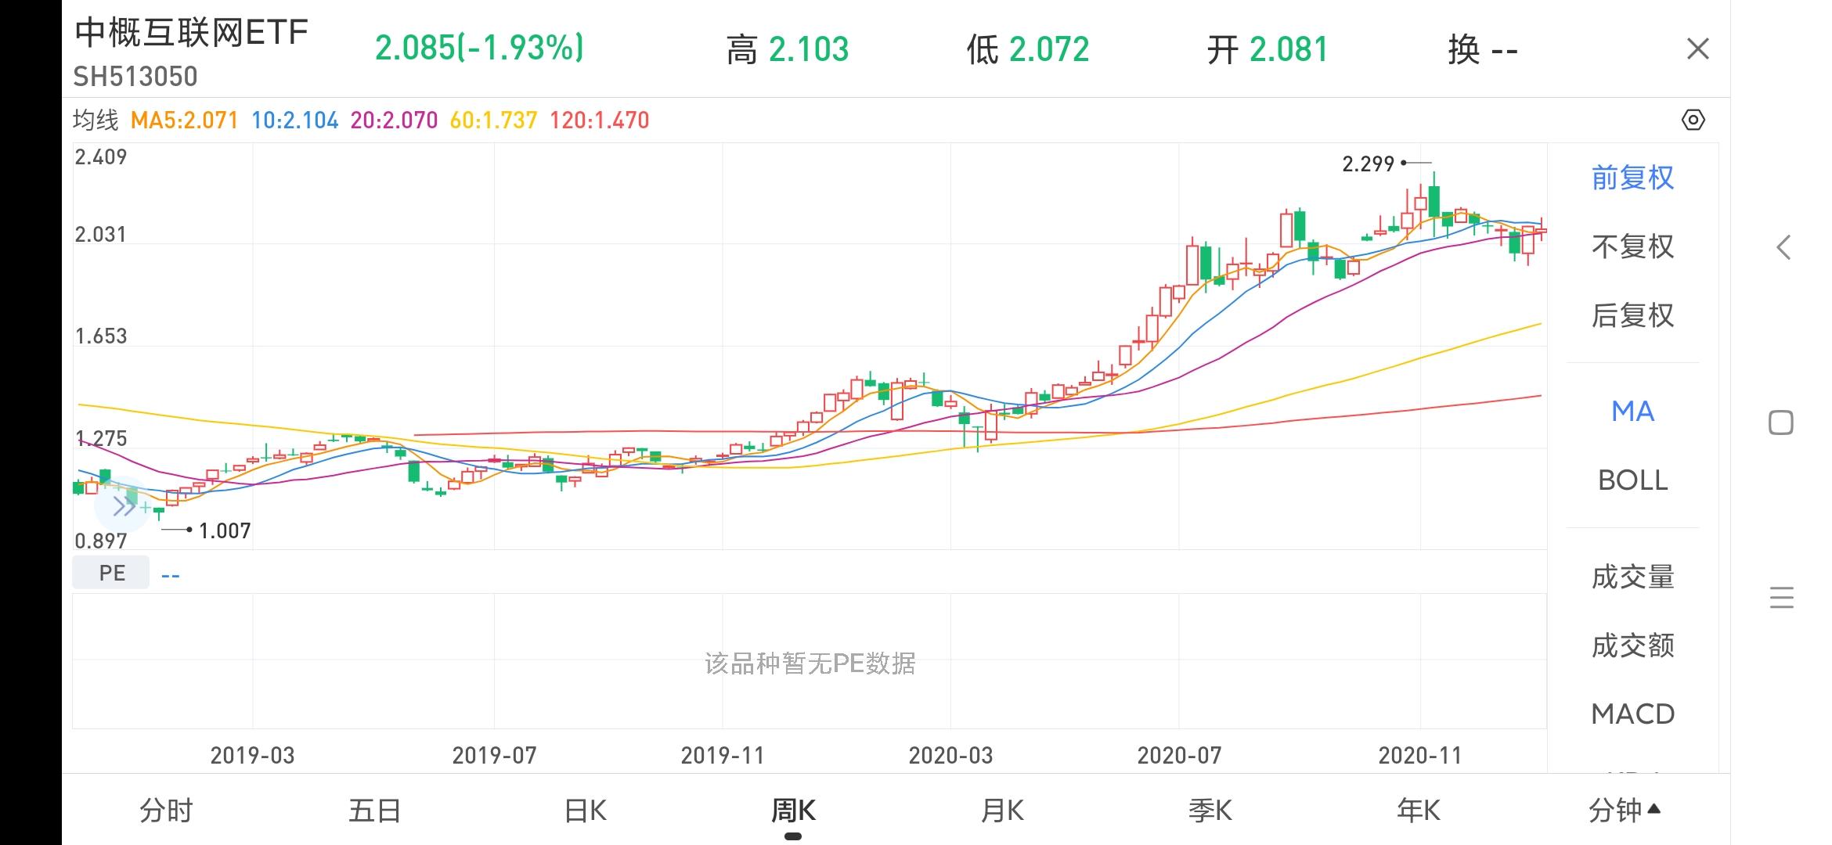The width and height of the screenshot is (1832, 845).
Task: Tap Android back navigation arrow
Action: coord(1783,248)
